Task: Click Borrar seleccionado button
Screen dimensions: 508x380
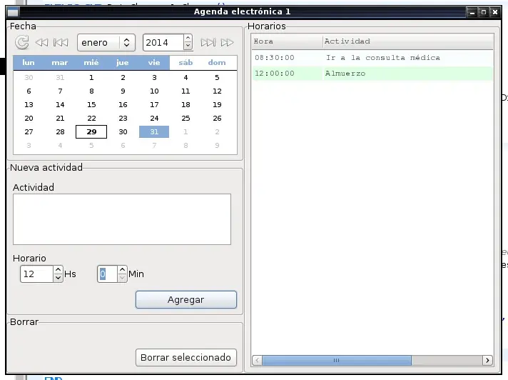Action: coord(186,357)
